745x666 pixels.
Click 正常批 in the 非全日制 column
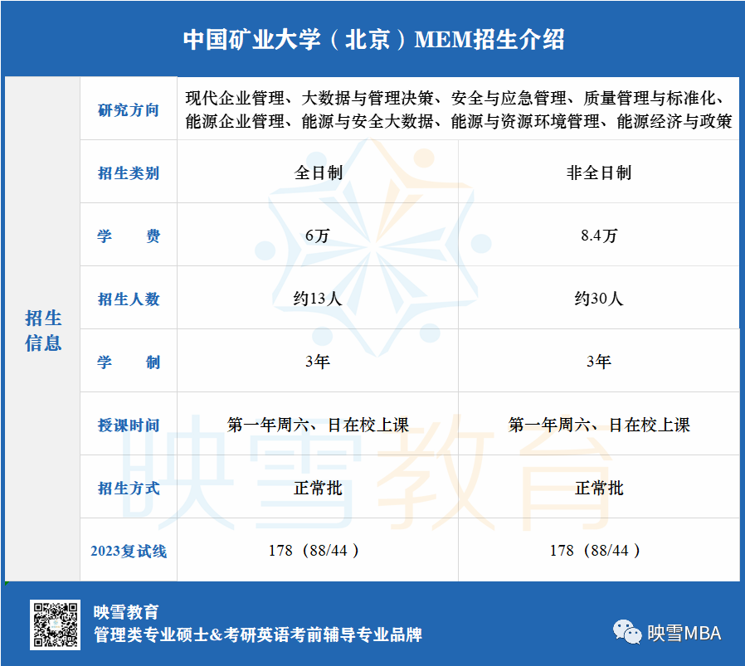tap(599, 488)
